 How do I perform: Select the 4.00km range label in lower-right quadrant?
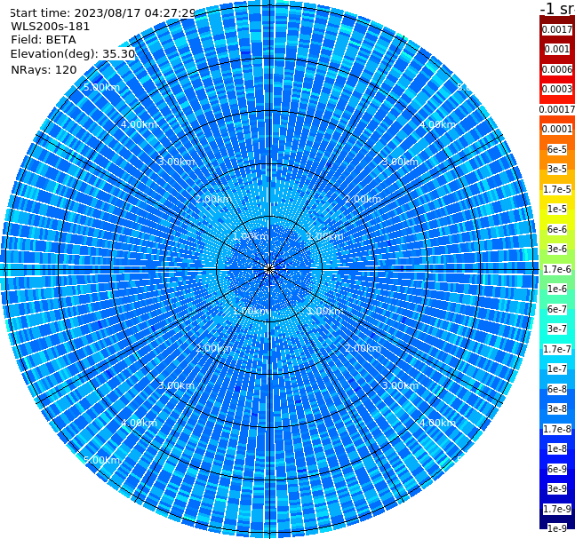(x=438, y=423)
